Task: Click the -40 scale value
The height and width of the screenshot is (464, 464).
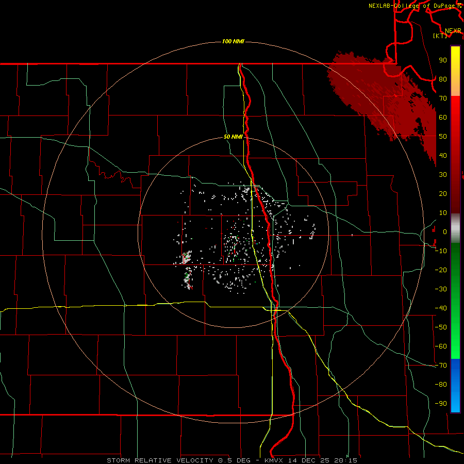Action: point(441,308)
